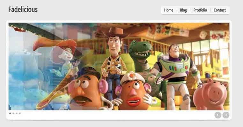The image size is (243, 127).
Task: Select the first slider pagination dot
Action: tap(10, 113)
